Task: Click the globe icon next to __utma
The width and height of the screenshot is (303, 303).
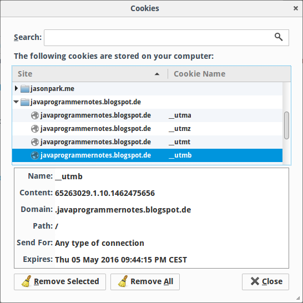Action: [35, 115]
